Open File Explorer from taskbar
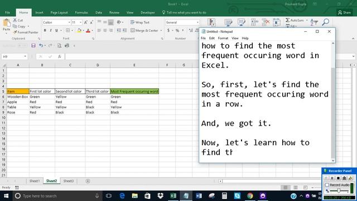Image resolution: width=357 pixels, height=201 pixels. tap(134, 196)
